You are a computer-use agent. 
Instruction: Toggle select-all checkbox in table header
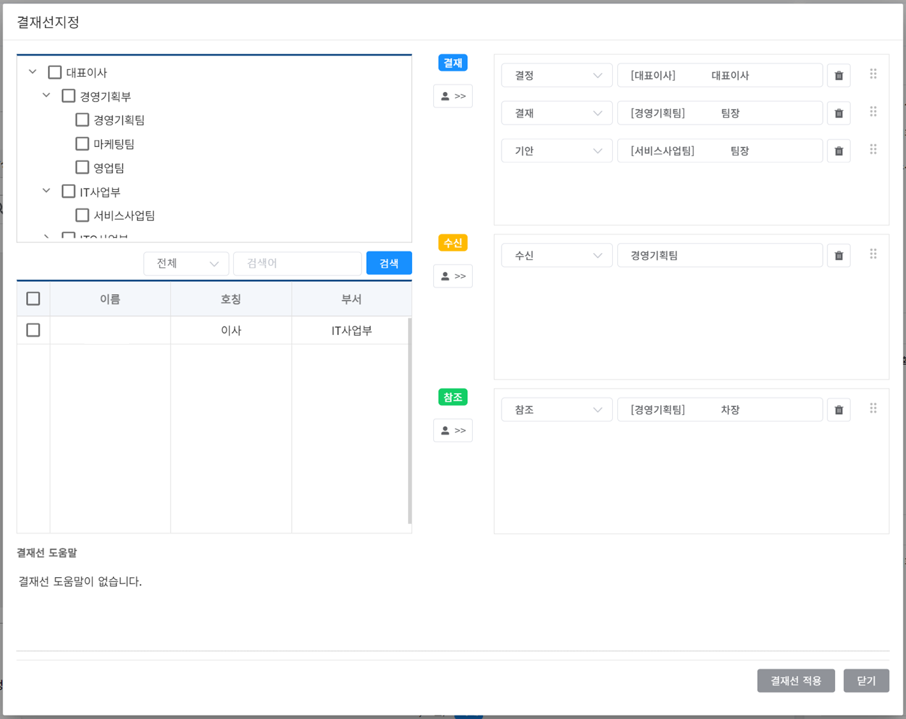33,298
